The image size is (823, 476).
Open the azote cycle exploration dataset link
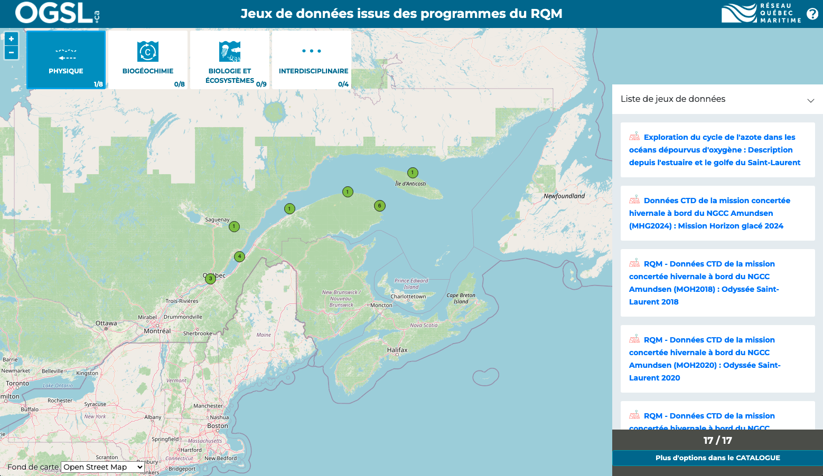pyautogui.click(x=714, y=150)
